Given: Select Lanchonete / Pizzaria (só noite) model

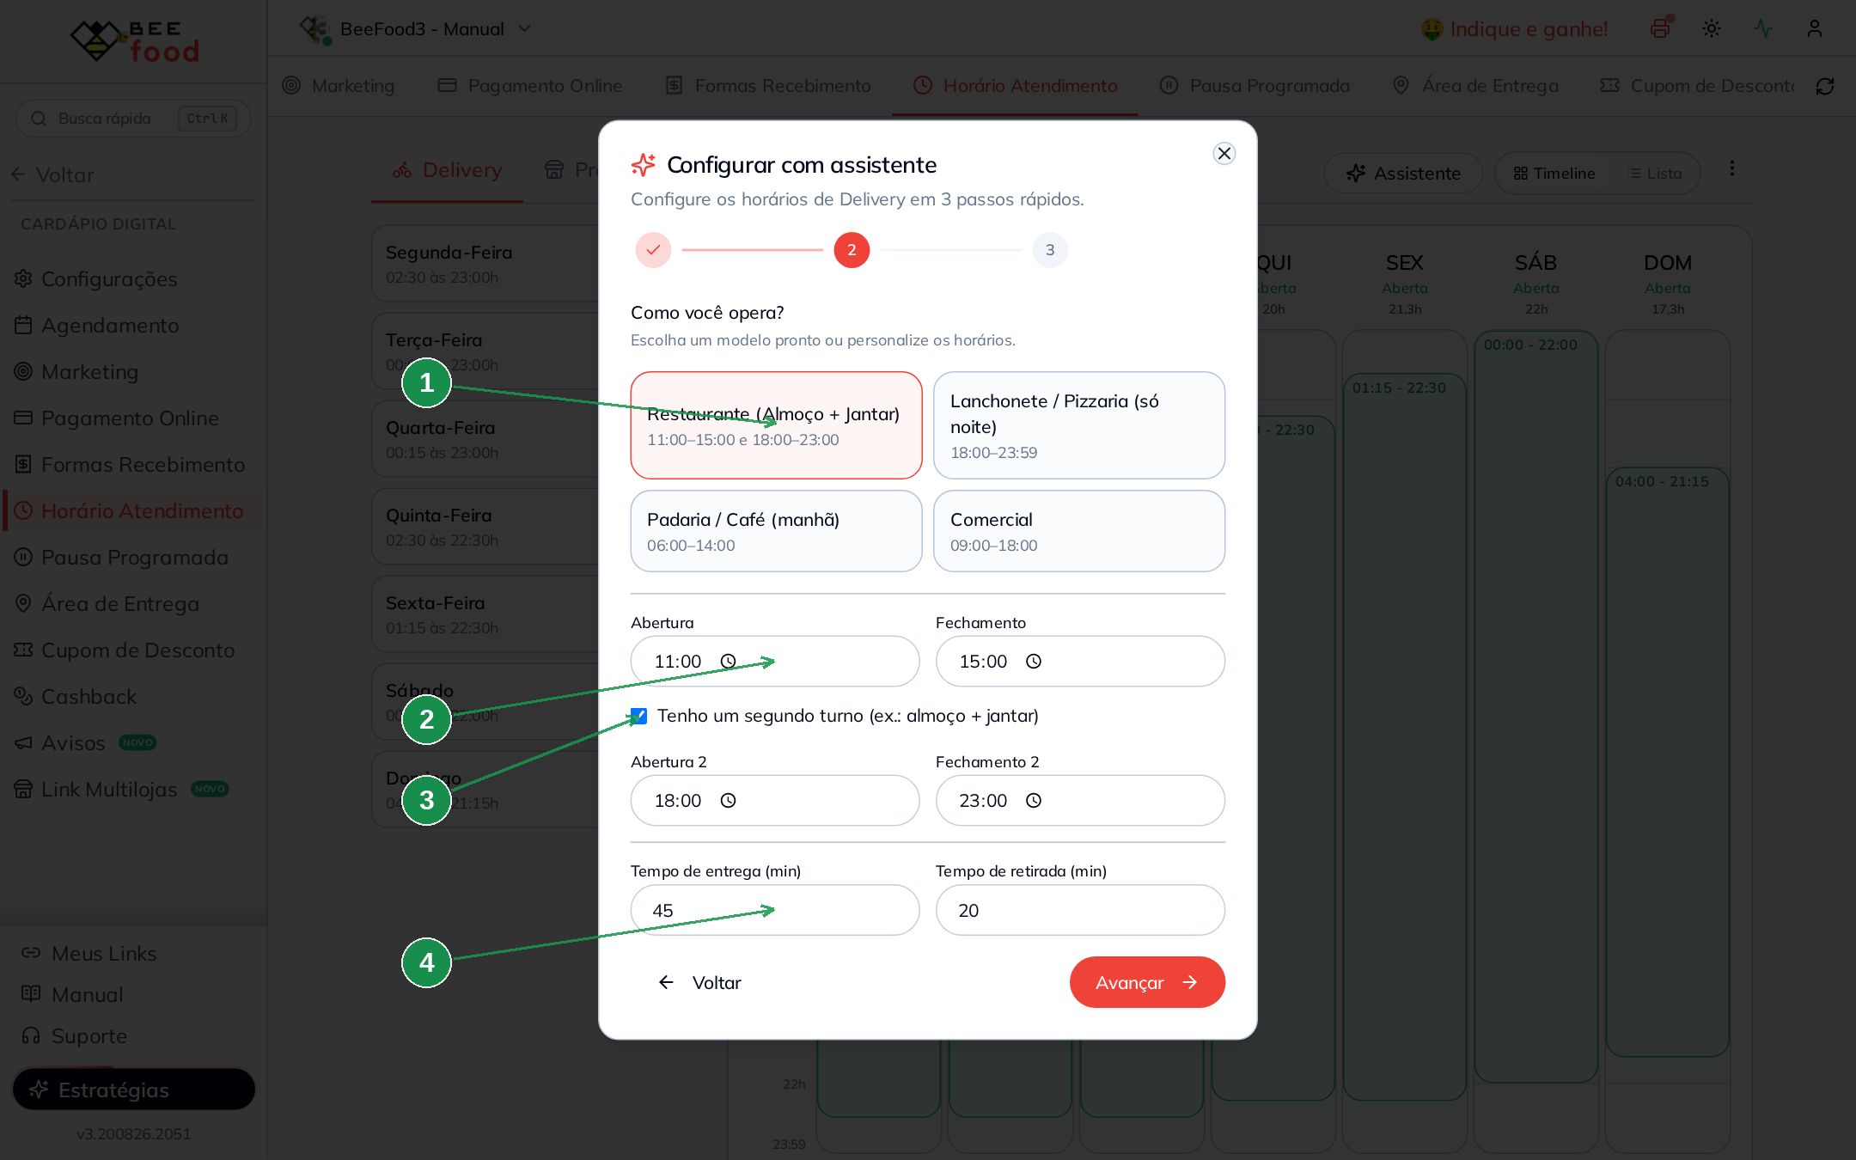Looking at the screenshot, I should tap(1079, 425).
